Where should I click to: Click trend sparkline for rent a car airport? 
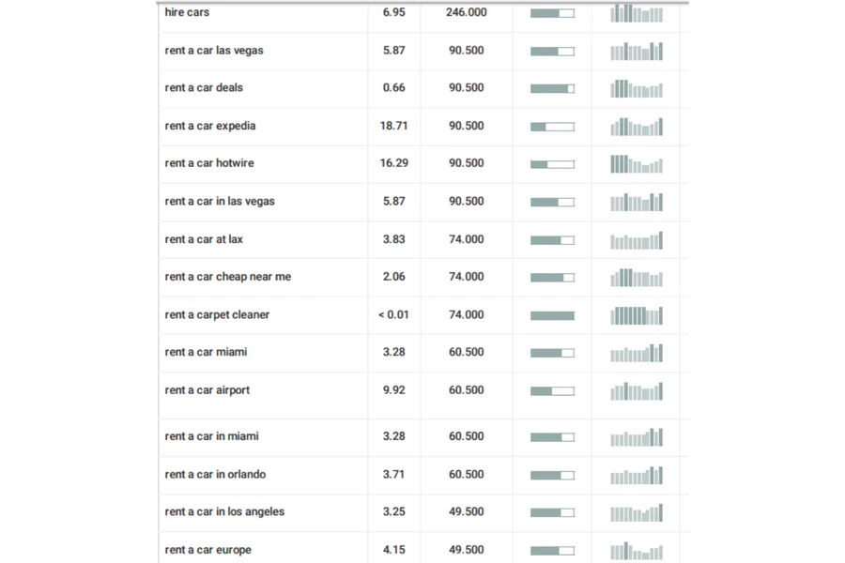pyautogui.click(x=637, y=391)
